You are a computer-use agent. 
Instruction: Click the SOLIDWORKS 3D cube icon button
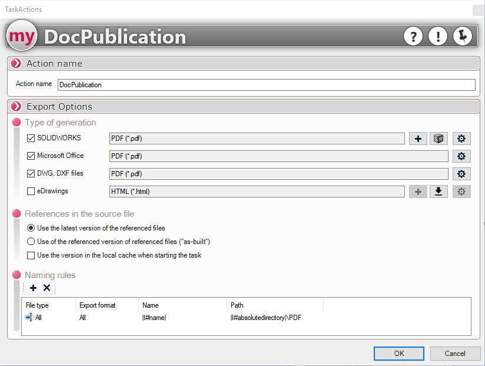pos(439,139)
